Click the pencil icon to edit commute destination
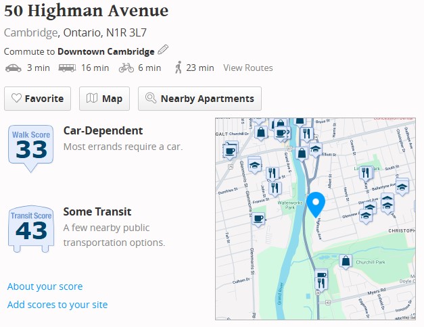This screenshot has height=327, width=424. 163,51
